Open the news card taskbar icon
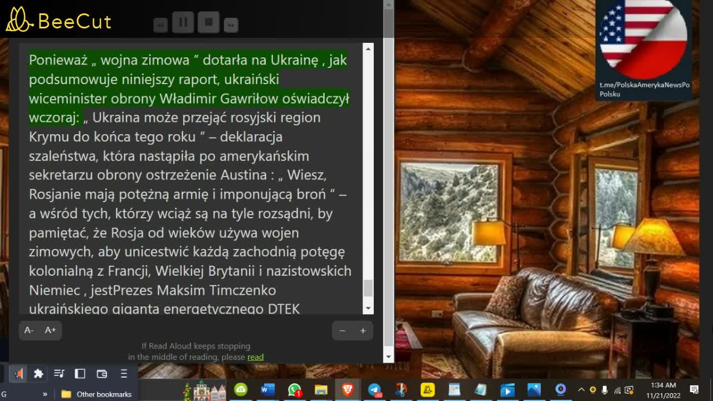The width and height of the screenshot is (713, 401). coord(455,390)
